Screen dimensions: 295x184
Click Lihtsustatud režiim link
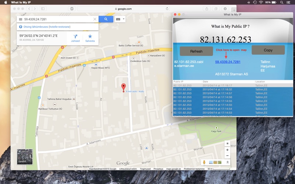[128, 169]
